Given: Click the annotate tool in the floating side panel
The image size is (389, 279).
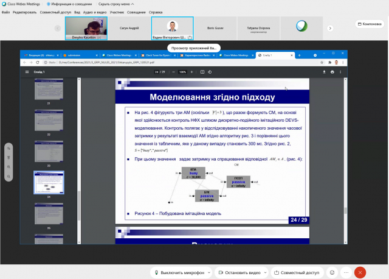Looking at the screenshot, I should pos(9,149).
